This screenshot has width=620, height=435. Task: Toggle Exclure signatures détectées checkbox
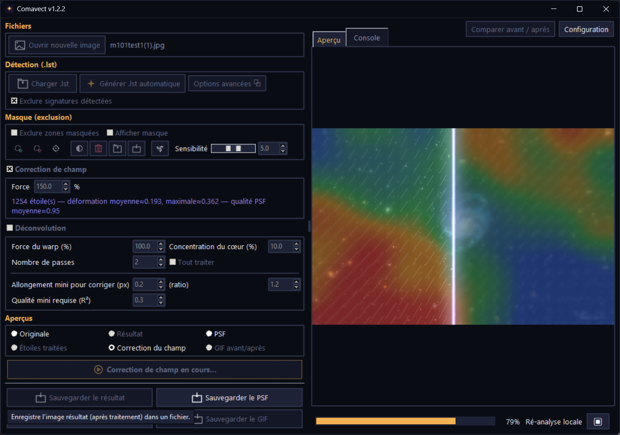click(x=14, y=101)
